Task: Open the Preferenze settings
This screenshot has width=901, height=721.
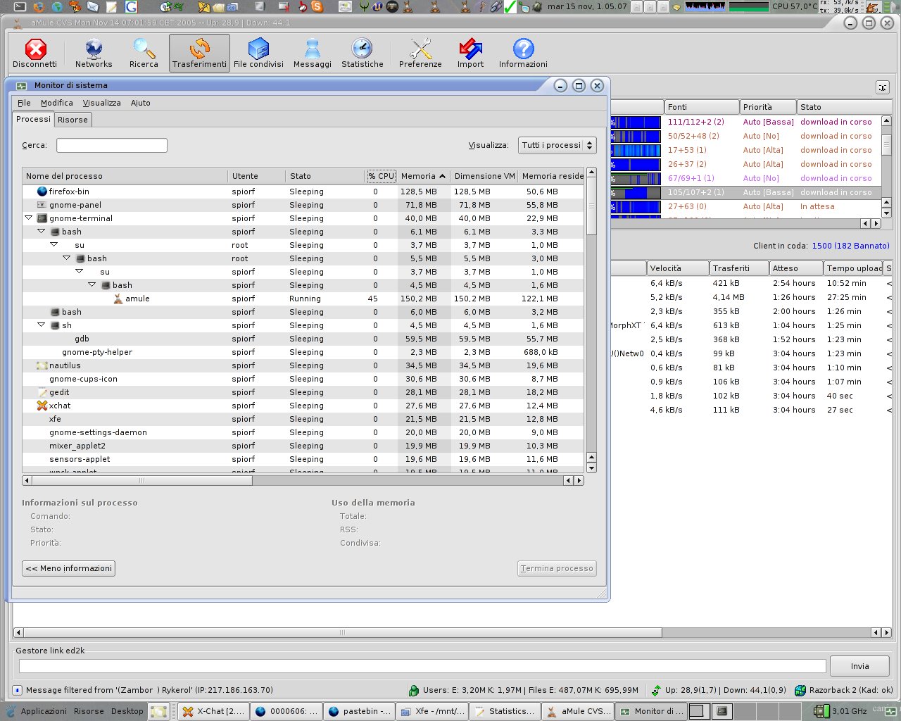Action: (420, 54)
